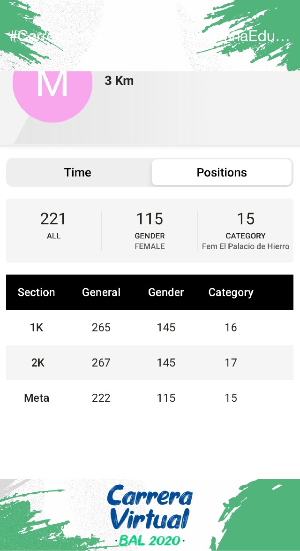
Task: Select the 2K section row label
Action: 38,363
